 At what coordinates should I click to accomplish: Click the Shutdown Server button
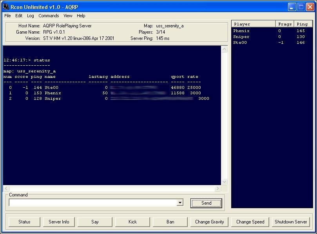(x=291, y=222)
